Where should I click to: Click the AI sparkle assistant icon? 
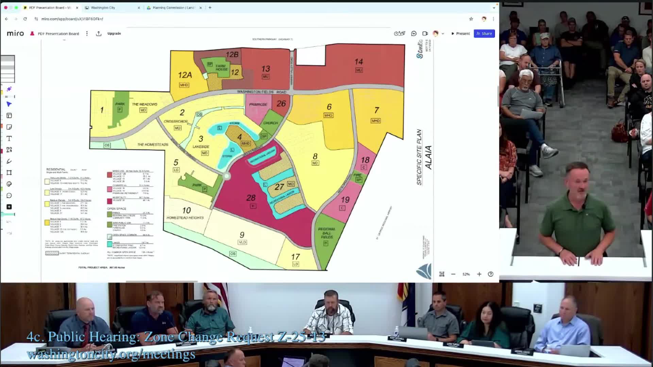click(x=9, y=89)
